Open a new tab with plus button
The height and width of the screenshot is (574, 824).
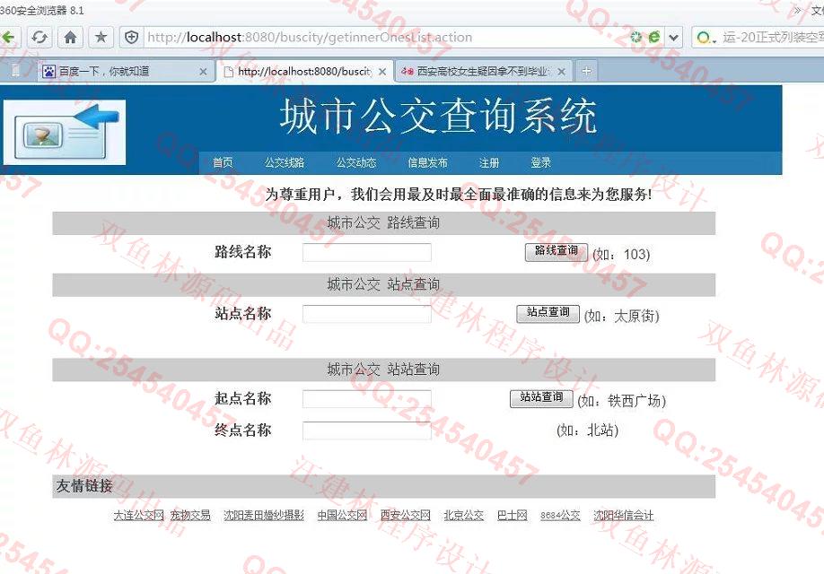[586, 71]
